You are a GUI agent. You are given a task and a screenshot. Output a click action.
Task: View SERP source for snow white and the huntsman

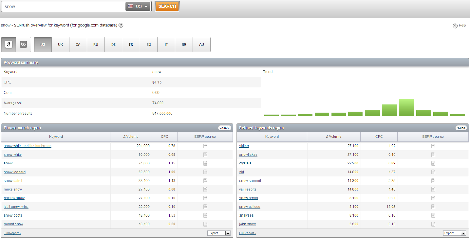(x=205, y=146)
